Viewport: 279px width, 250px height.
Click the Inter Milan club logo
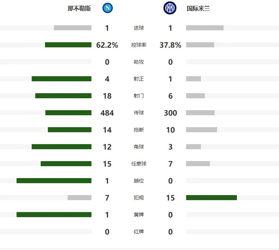(170, 8)
